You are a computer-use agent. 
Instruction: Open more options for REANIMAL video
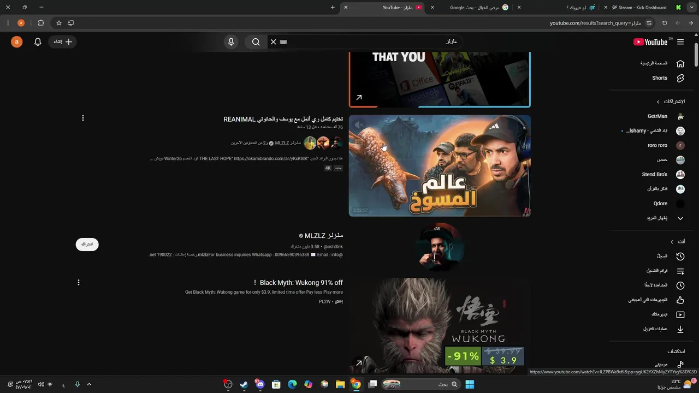point(83,118)
